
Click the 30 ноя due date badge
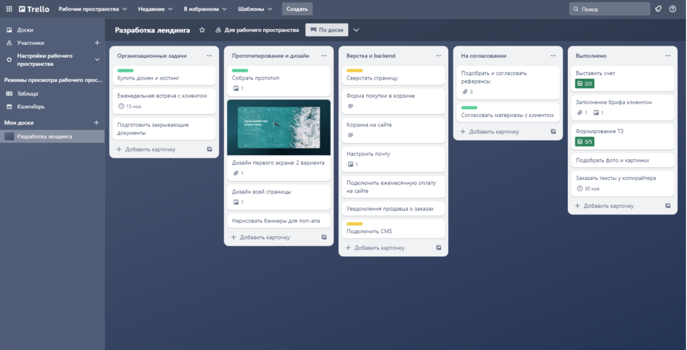[588, 189]
